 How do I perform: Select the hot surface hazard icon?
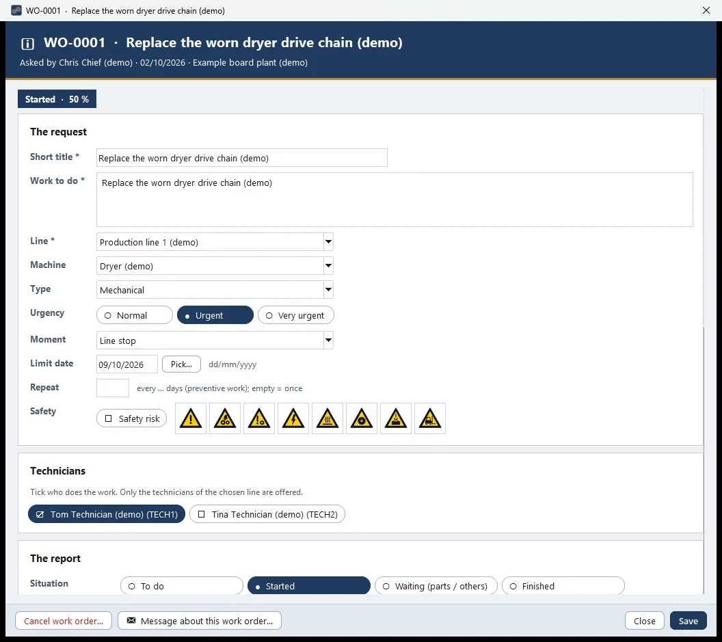327,418
